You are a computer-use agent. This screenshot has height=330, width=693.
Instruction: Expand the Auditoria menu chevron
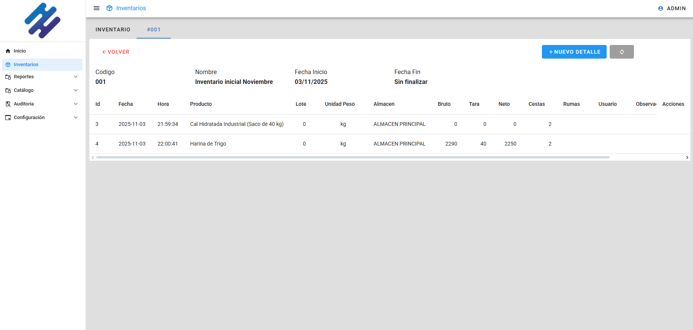pos(76,104)
